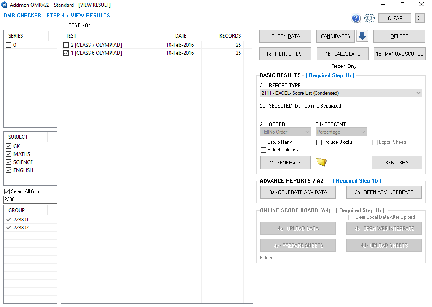
Task: Click the CLEAR button
Action: [395, 19]
